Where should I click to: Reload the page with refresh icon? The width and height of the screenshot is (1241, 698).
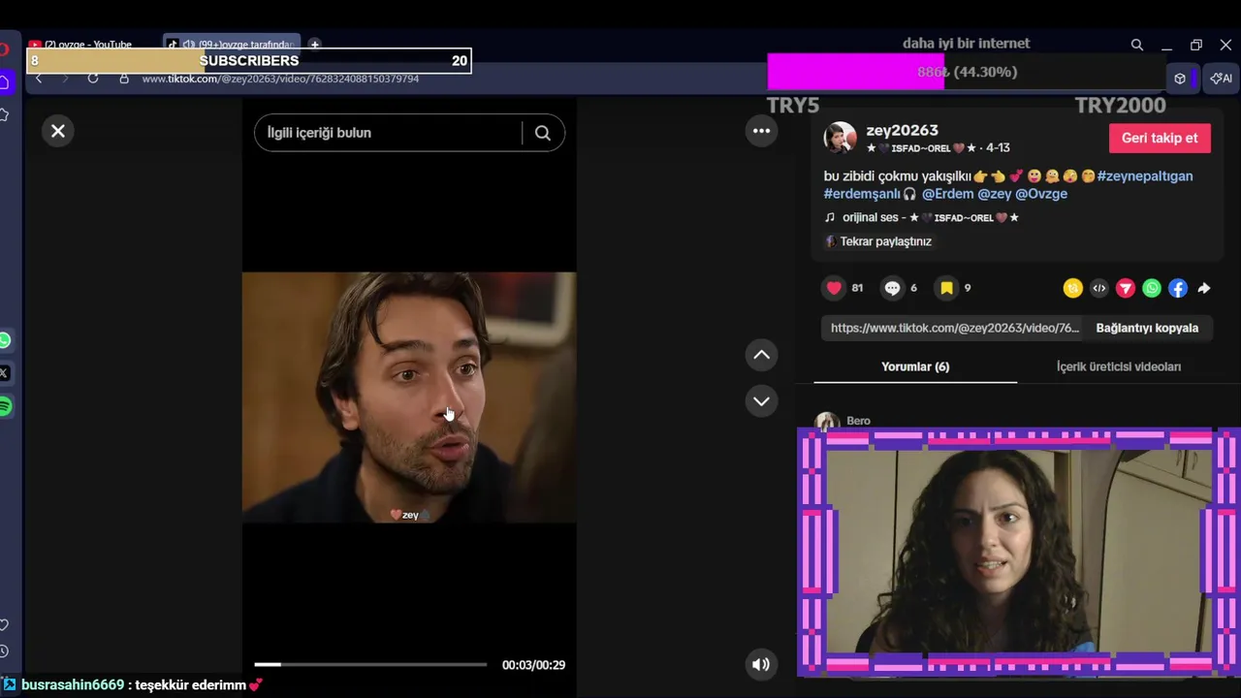tap(93, 79)
